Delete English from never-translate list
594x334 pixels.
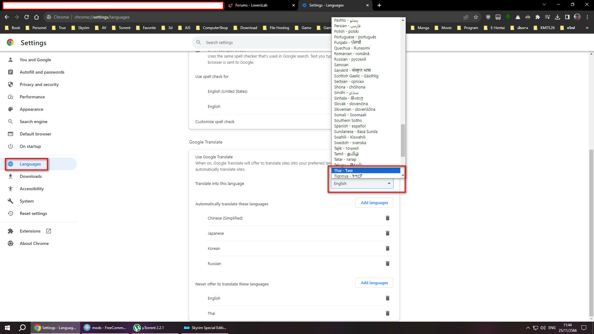click(387, 298)
